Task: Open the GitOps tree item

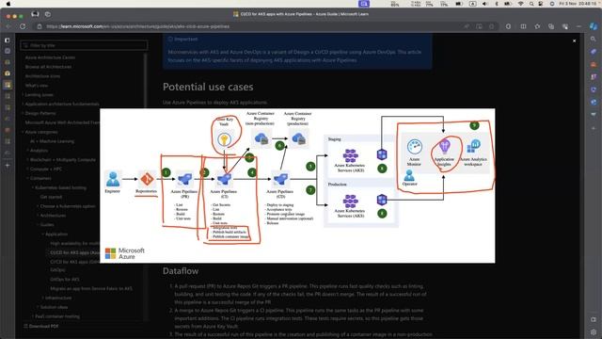Action: pos(57,270)
